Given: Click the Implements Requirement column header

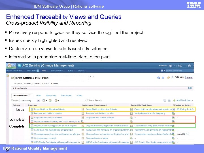Looking at the screenshot, I should pyautogui.click(x=95, y=105).
